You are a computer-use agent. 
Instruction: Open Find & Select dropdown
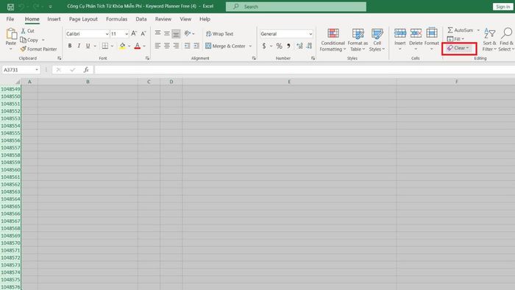(x=506, y=40)
